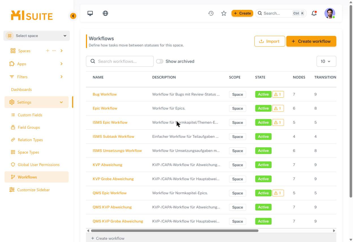Add a new space with the plus icon
The width and height of the screenshot is (353, 242).
pyautogui.click(x=47, y=51)
